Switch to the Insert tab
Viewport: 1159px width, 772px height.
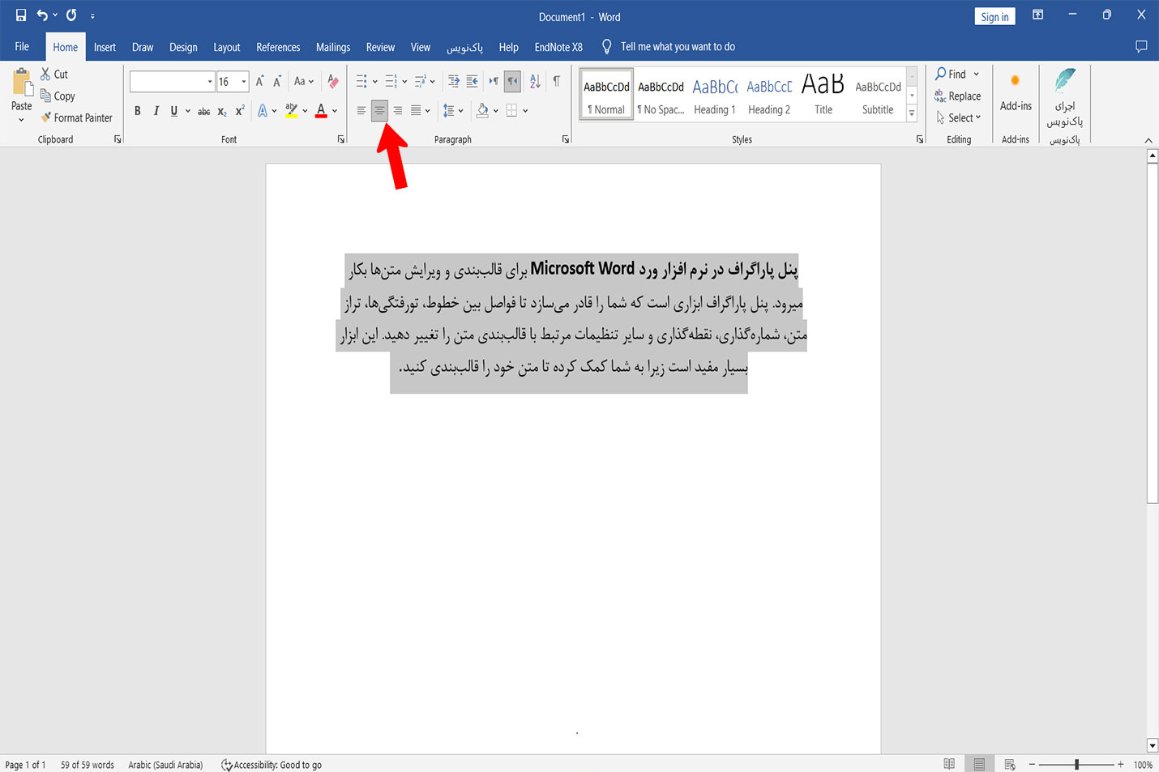click(105, 47)
